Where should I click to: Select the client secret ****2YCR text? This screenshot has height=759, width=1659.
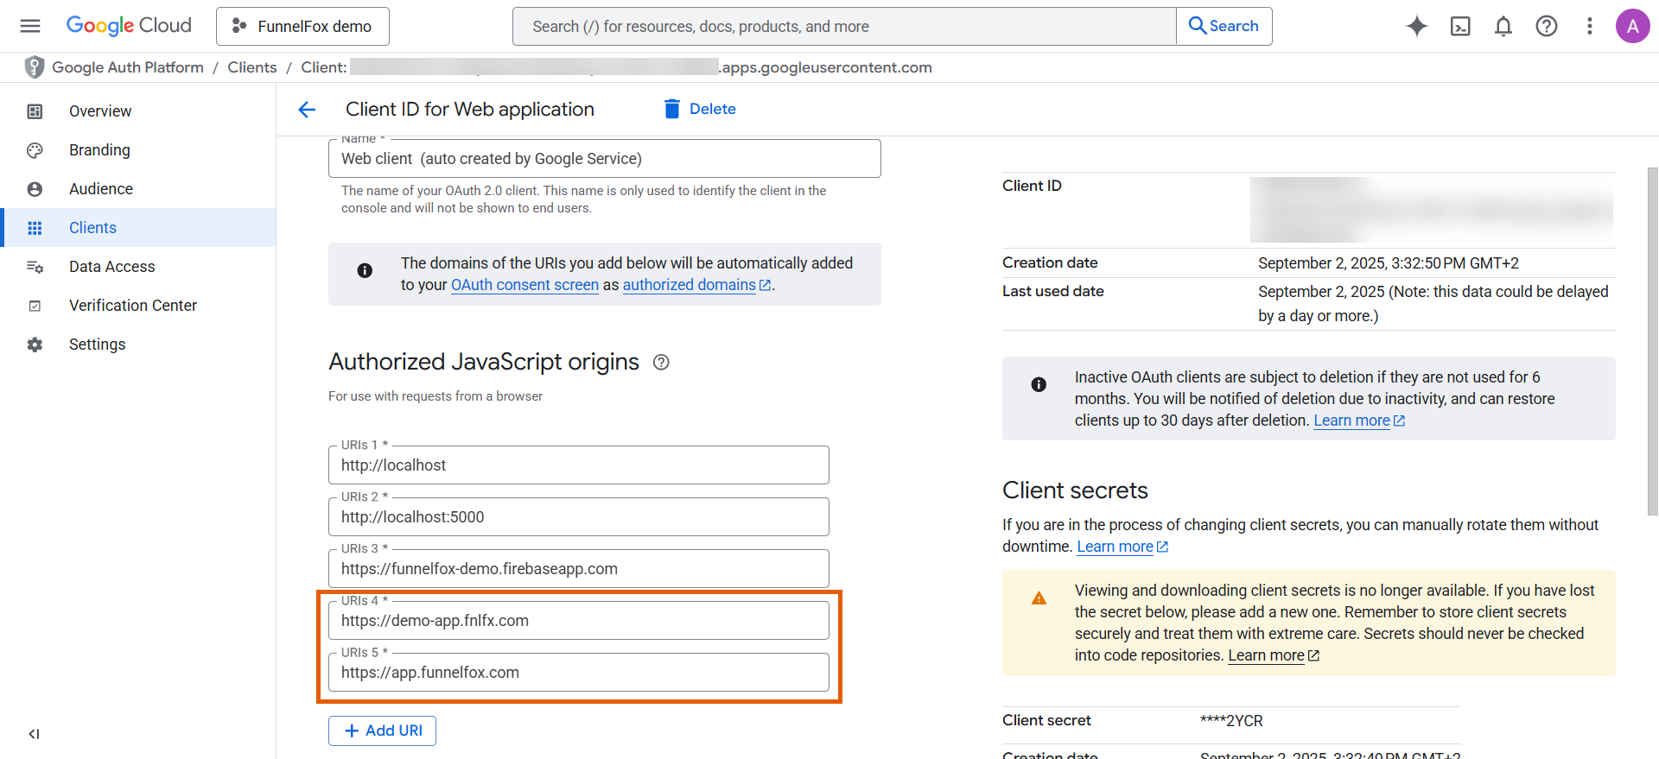point(1231,721)
